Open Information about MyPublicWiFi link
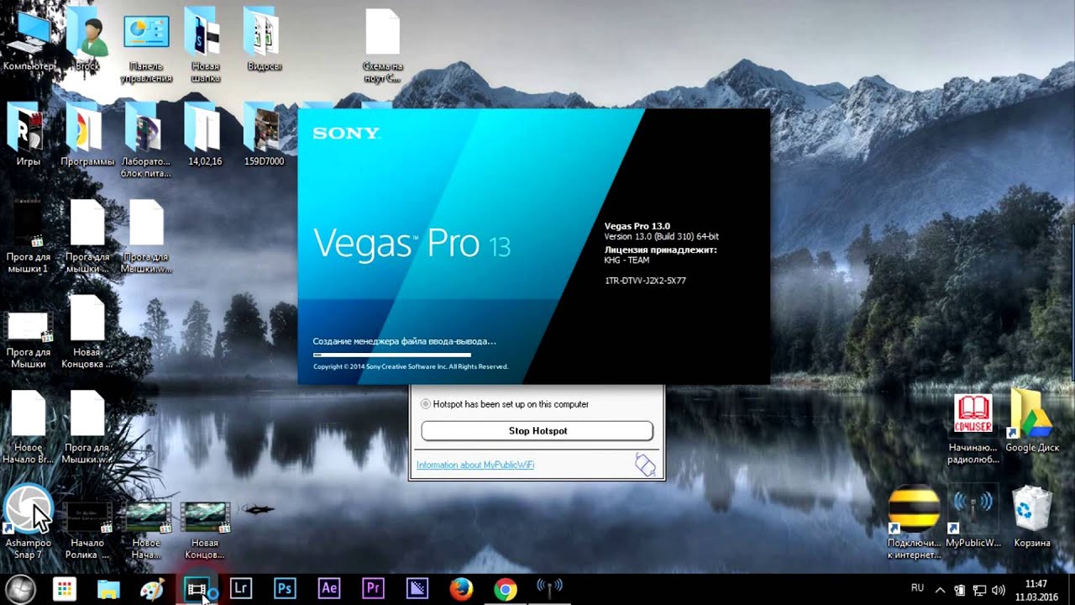Viewport: 1075px width, 605px height. [x=475, y=465]
